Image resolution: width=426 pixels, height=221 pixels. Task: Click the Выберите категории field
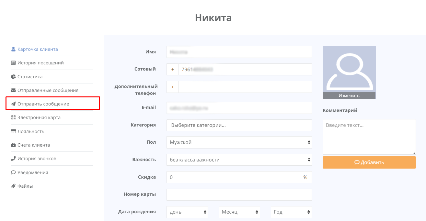(x=239, y=125)
